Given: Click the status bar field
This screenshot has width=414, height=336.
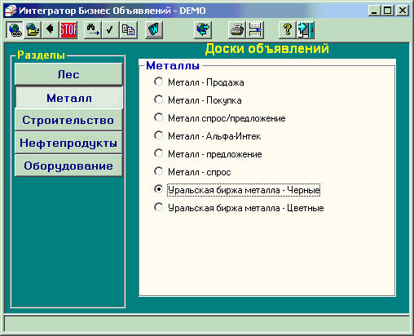Looking at the screenshot, I should (x=207, y=324).
